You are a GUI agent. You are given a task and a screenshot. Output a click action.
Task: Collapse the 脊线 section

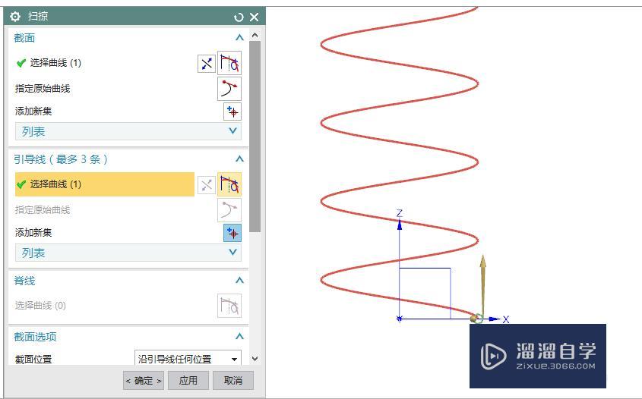[239, 281]
